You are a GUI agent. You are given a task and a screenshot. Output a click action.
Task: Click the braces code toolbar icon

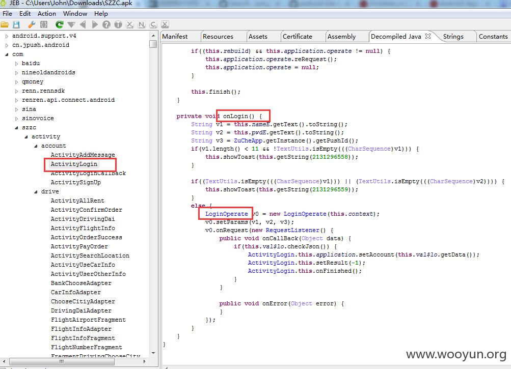tap(44, 24)
